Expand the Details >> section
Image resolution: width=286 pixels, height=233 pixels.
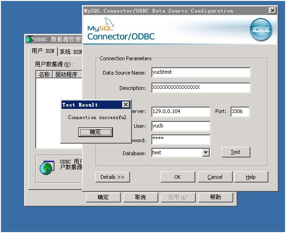coord(112,177)
